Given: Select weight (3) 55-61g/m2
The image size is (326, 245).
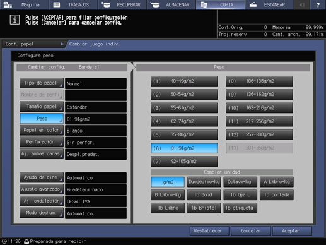Looking at the screenshot, I should pyautogui.click(x=184, y=108).
